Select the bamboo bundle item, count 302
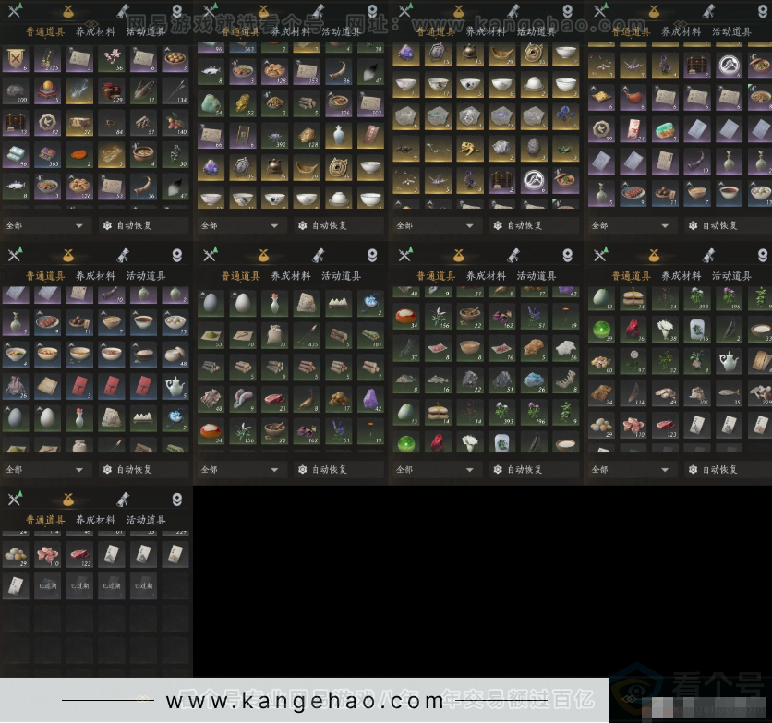 pyautogui.click(x=370, y=336)
